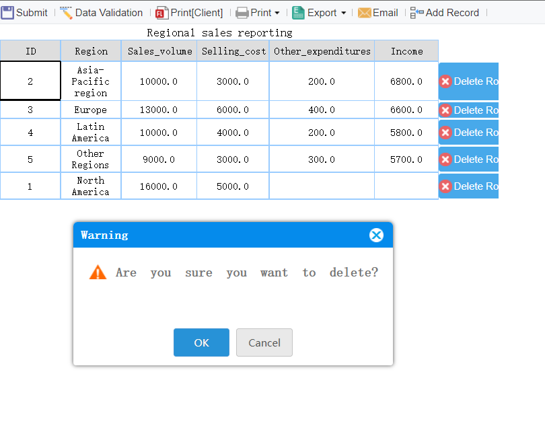The image size is (545, 436).
Task: Click the Print[Client] PDF icon
Action: point(161,12)
